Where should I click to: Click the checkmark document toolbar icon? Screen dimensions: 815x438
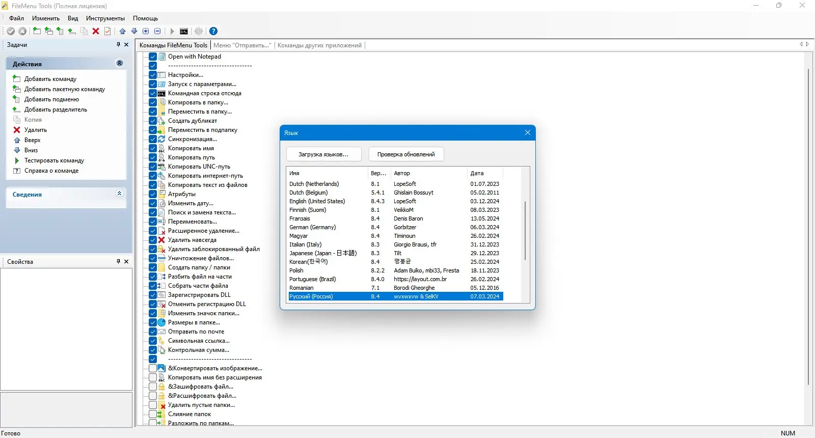(107, 31)
